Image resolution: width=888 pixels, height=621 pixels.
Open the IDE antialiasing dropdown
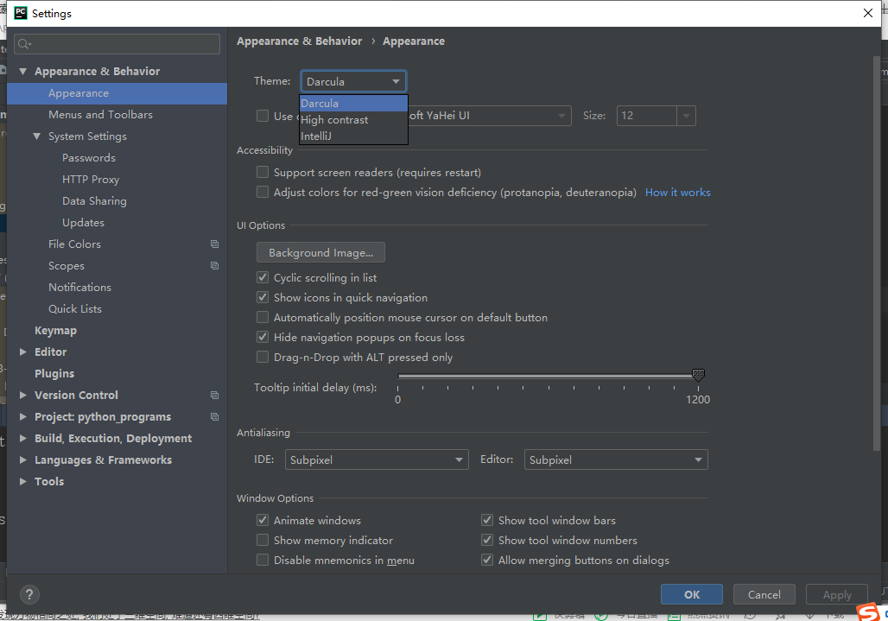(376, 459)
